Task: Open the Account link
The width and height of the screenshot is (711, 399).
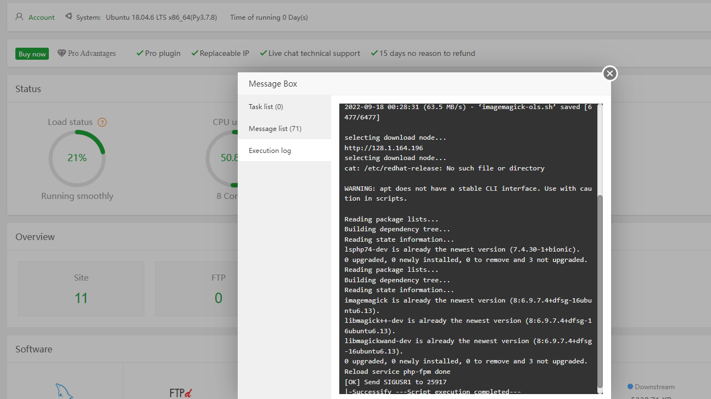Action: [42, 18]
